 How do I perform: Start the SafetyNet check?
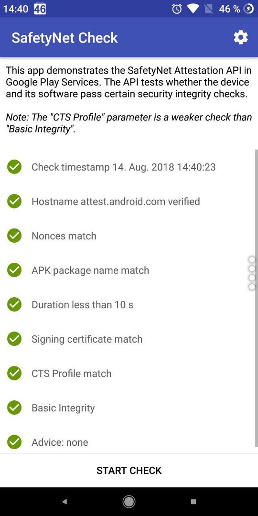coord(129,470)
